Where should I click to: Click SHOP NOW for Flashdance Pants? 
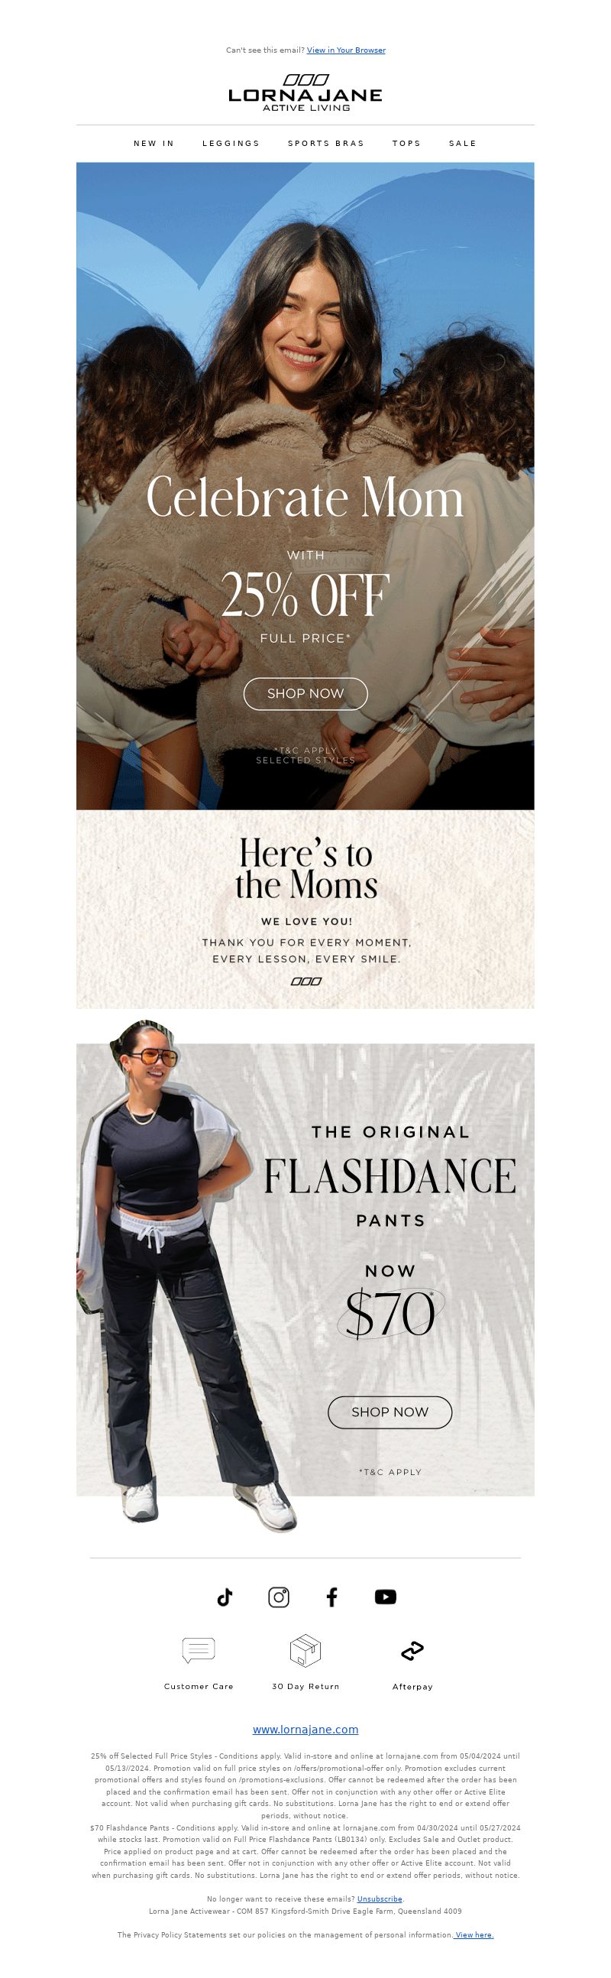390,1412
